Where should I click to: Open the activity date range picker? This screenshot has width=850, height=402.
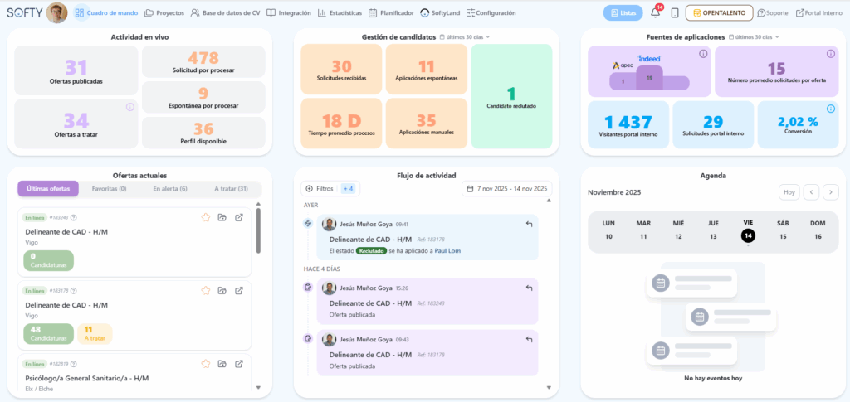coord(506,189)
